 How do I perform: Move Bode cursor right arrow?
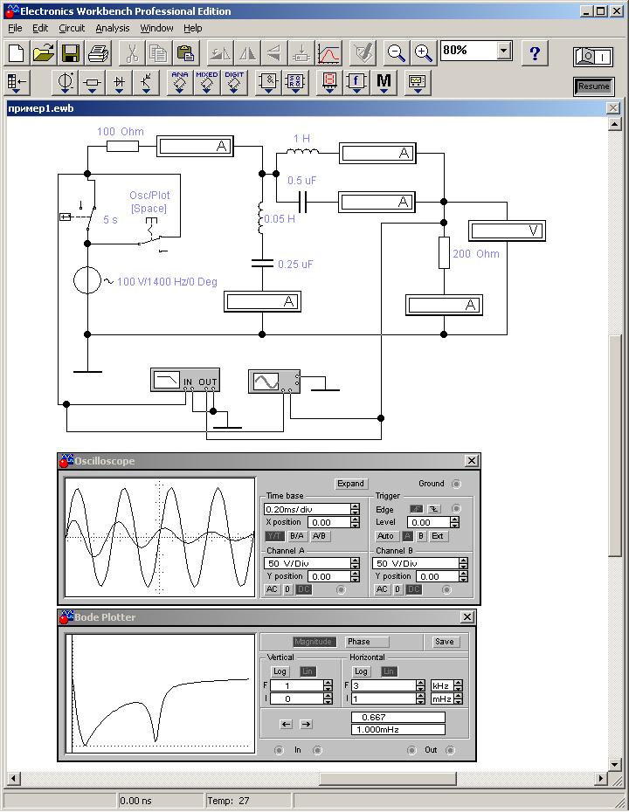307,725
